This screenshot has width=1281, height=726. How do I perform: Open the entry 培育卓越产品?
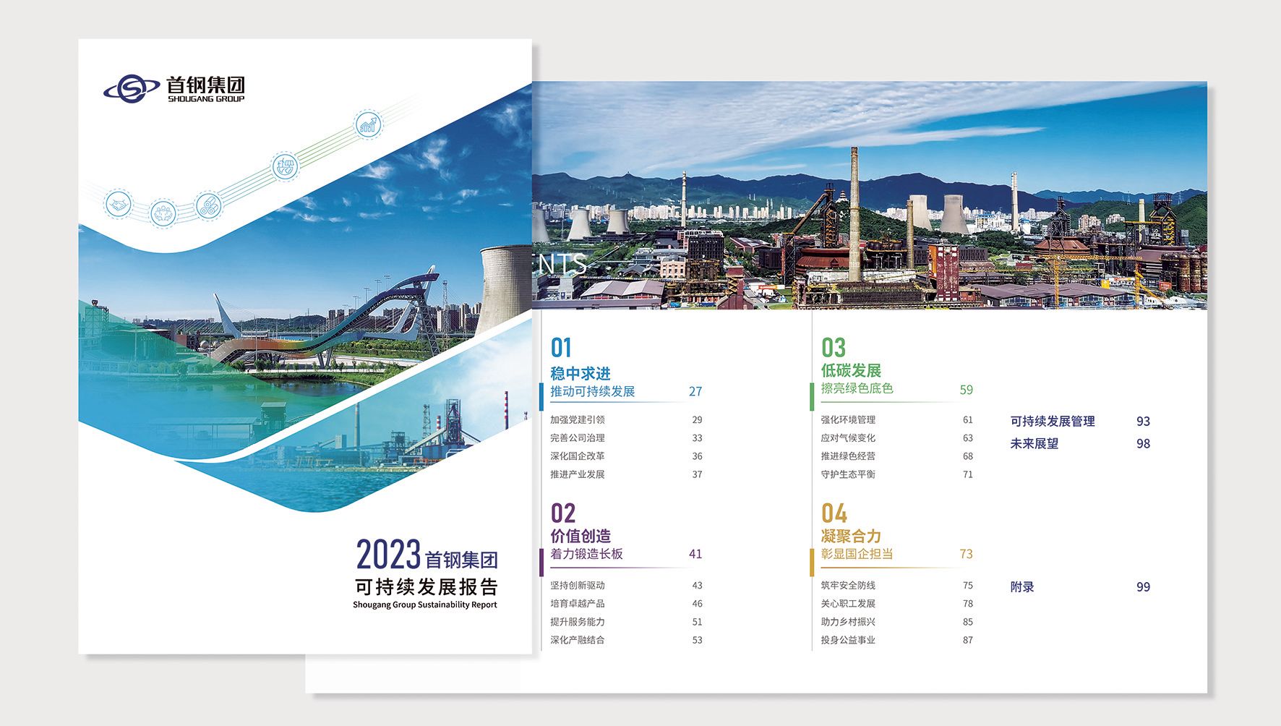click(x=578, y=603)
